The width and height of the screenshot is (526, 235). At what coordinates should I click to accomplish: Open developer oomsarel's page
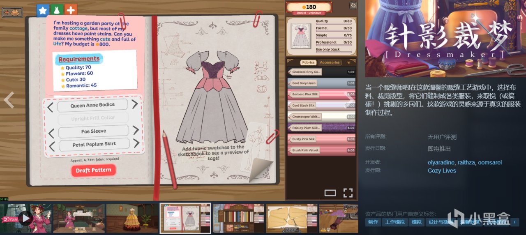click(x=489, y=162)
